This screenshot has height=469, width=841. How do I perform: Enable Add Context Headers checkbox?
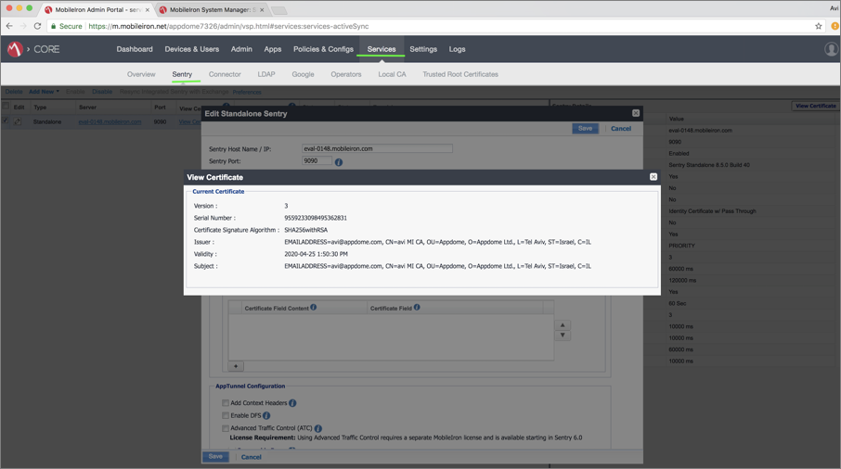(x=226, y=402)
